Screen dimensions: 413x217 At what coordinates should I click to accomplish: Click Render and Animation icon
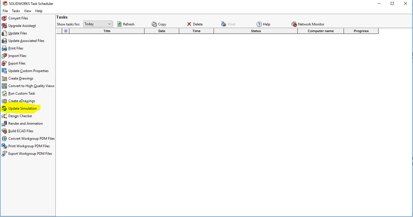[4, 124]
